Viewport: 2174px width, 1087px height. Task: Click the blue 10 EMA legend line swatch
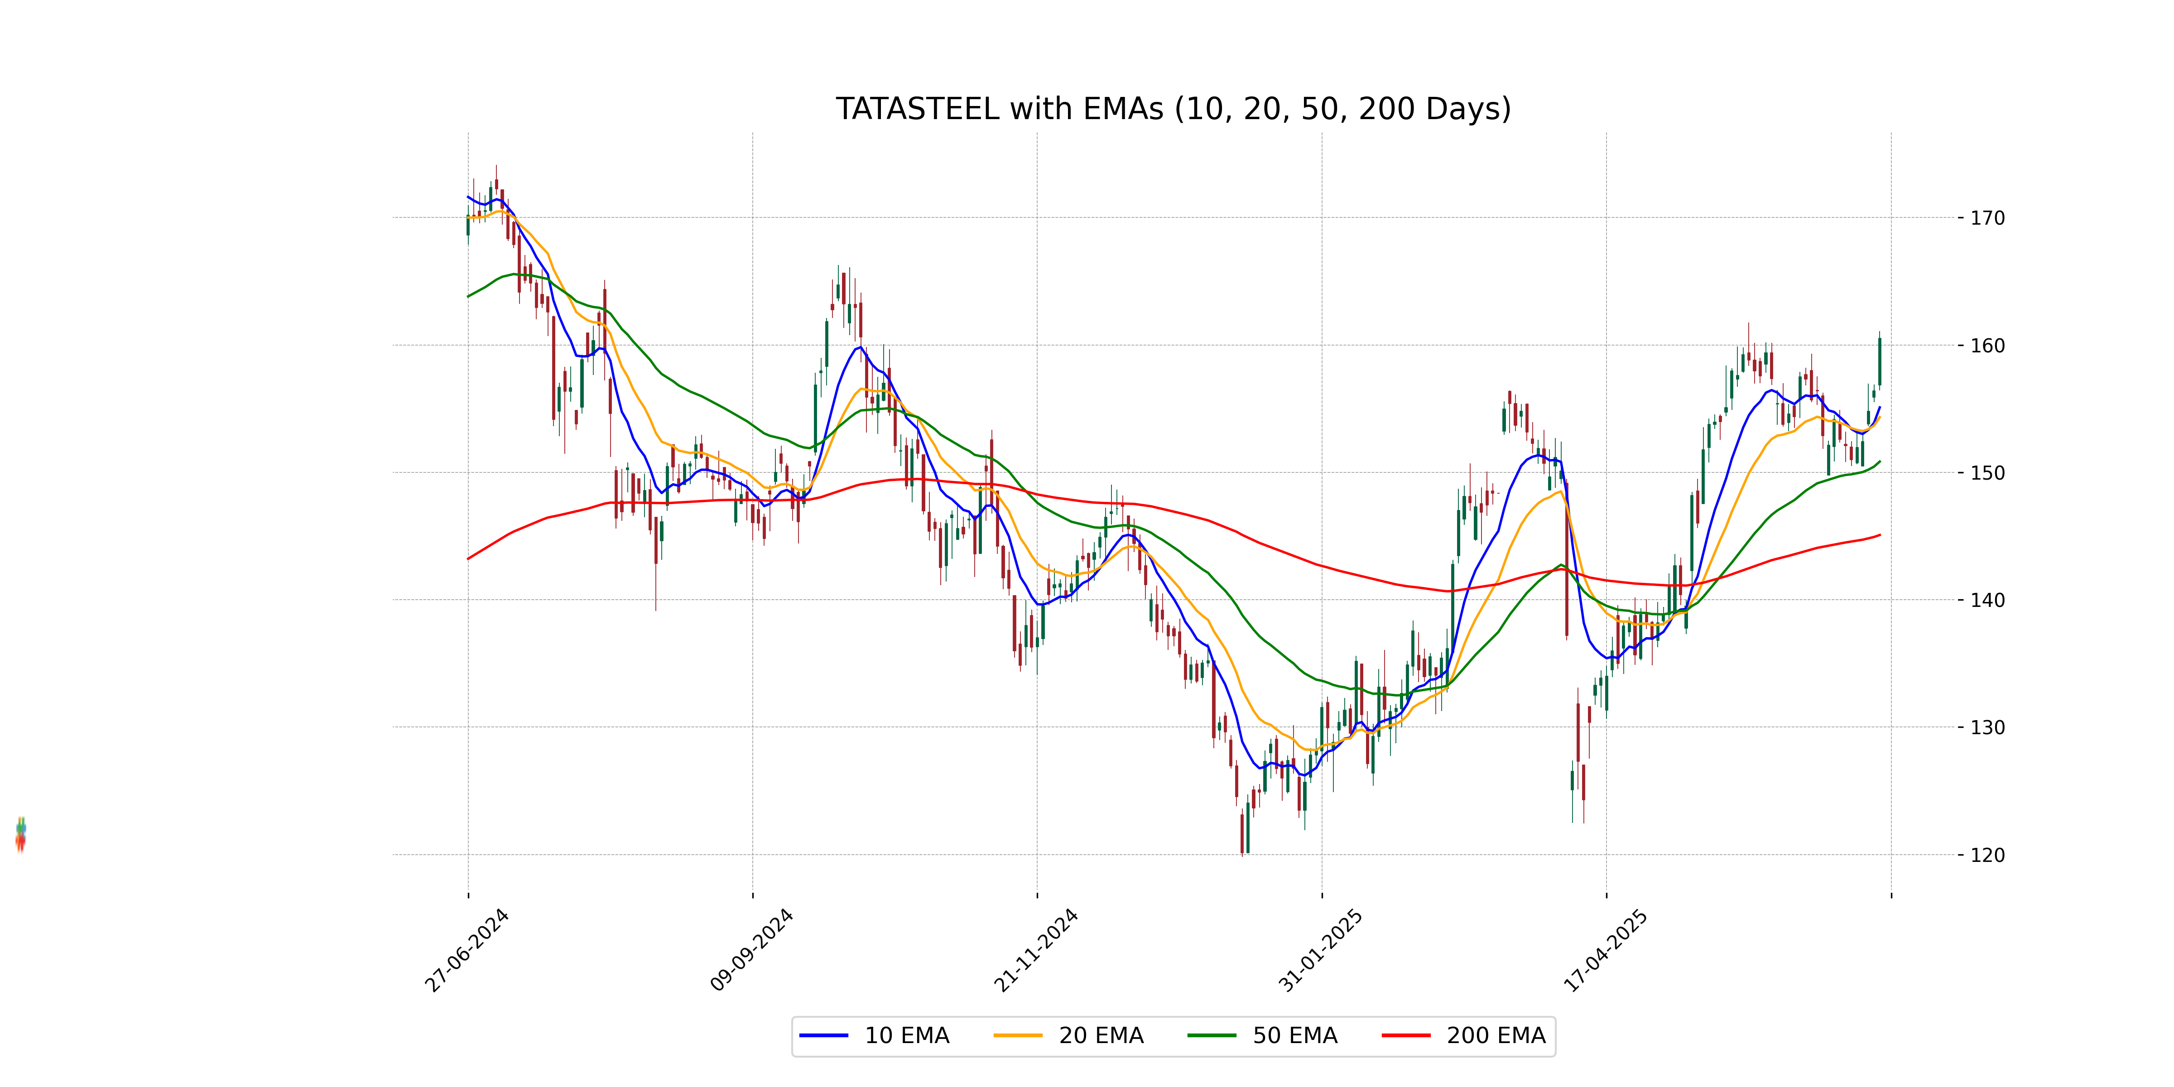click(824, 1035)
